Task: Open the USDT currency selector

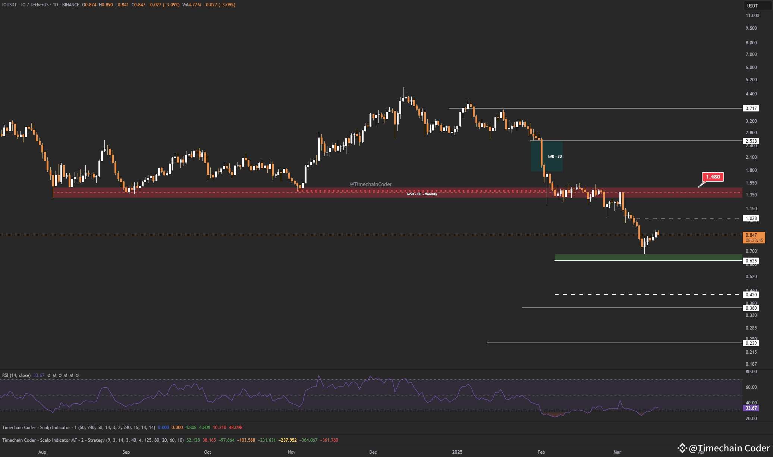Action: [x=758, y=6]
